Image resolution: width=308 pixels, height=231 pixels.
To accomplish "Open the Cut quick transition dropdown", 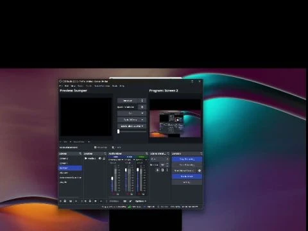I will 132,114.
